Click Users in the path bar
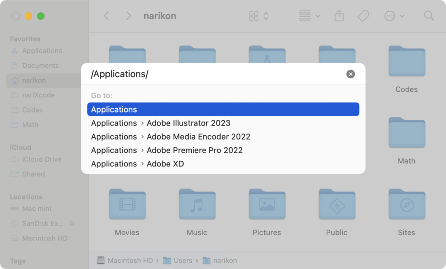 [182, 260]
